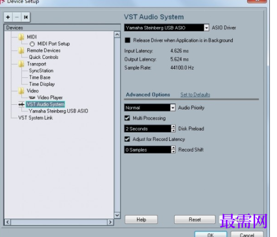Click device list scroll left arrow
The width and height of the screenshot is (277, 237).
(8, 222)
